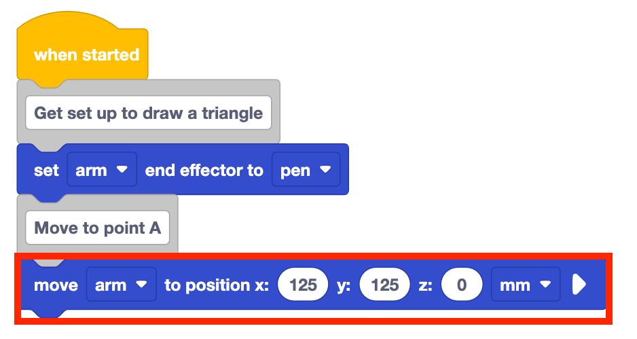This screenshot has height=339, width=637.
Task: Select the 'when started' hat block
Action: [86, 55]
